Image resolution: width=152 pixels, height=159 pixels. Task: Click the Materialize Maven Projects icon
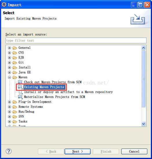(20, 97)
